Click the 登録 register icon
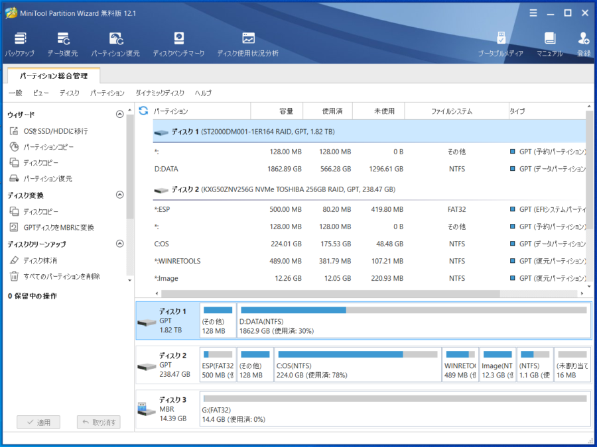 click(584, 44)
